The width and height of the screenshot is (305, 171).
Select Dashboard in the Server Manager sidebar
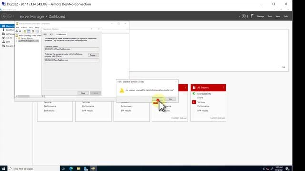8,26
